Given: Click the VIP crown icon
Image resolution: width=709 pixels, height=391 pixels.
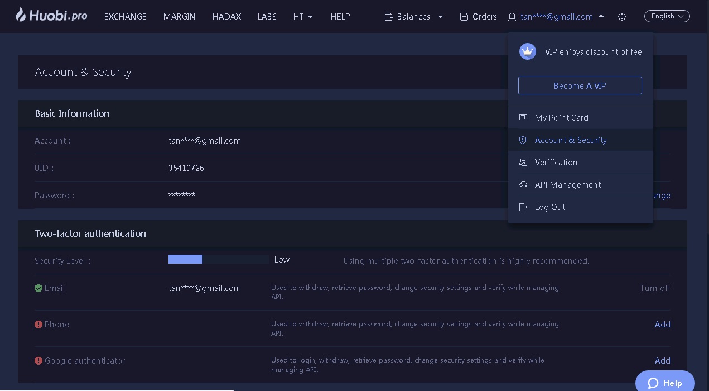Looking at the screenshot, I should [527, 51].
